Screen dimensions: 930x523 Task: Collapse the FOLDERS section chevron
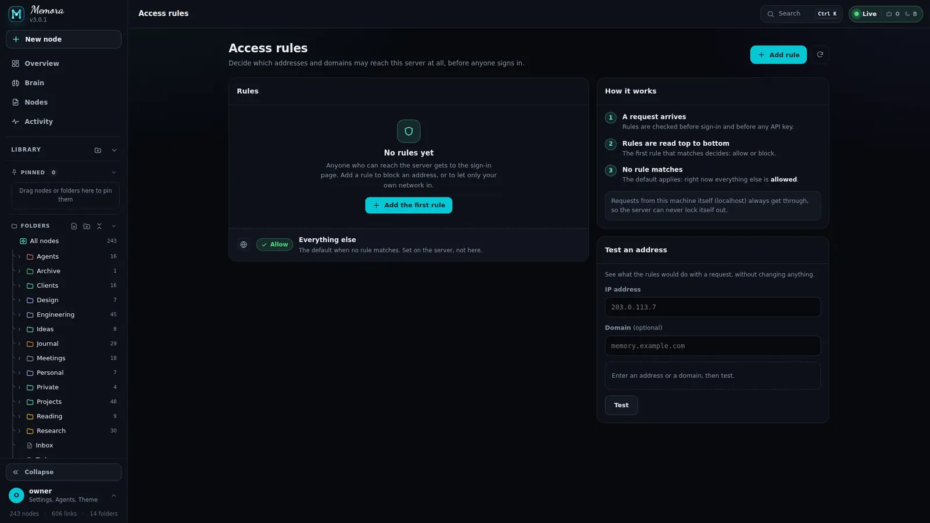[114, 226]
